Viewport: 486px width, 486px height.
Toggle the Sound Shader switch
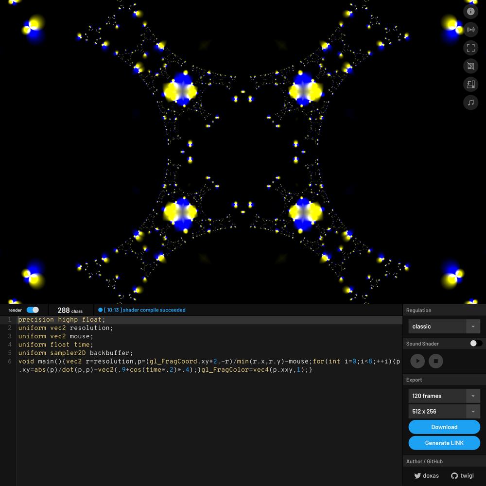pos(476,343)
